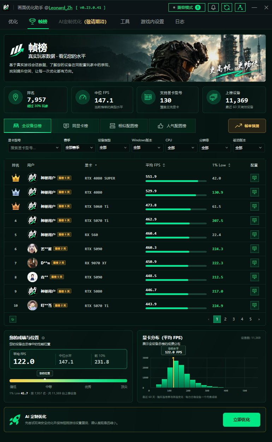Click the next page arrow

coord(259,319)
